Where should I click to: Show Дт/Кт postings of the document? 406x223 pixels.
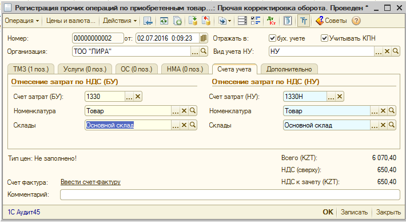[271, 21]
